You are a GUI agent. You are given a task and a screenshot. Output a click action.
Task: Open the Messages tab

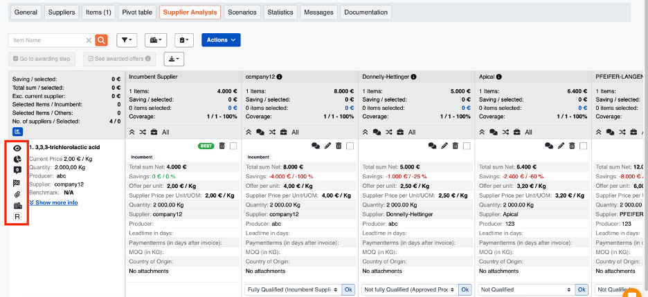coord(319,12)
